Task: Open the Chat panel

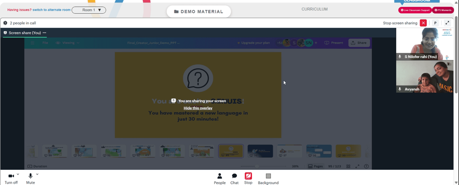Action: click(234, 179)
